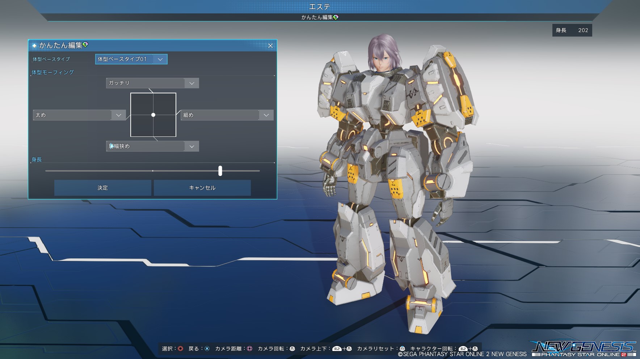Close the かんたん編集 panel with the X
This screenshot has height=359, width=640.
tap(270, 46)
